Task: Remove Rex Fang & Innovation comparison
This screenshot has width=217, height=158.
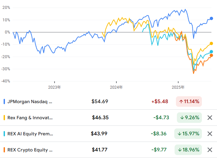Action: pos(210,118)
